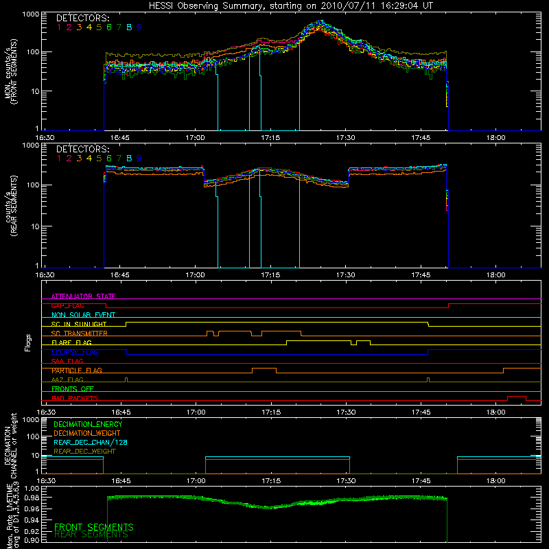This screenshot has width=549, height=549.
Task: Select the REAR_DEC_CHAN/128 legend label
Action: [x=91, y=443]
